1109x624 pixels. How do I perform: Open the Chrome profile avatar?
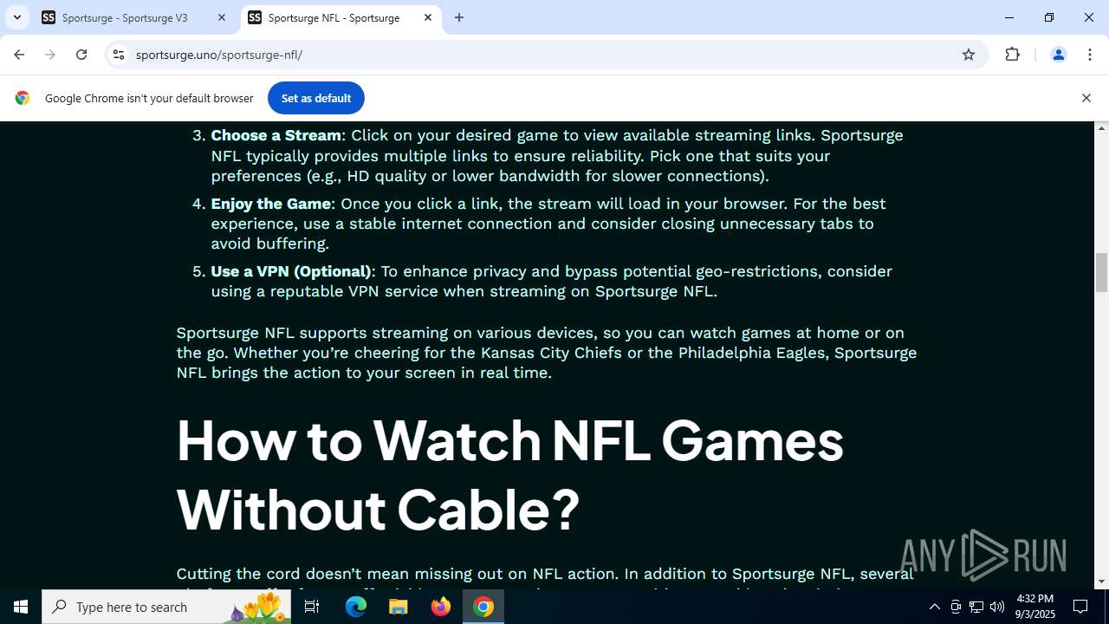click(x=1058, y=55)
